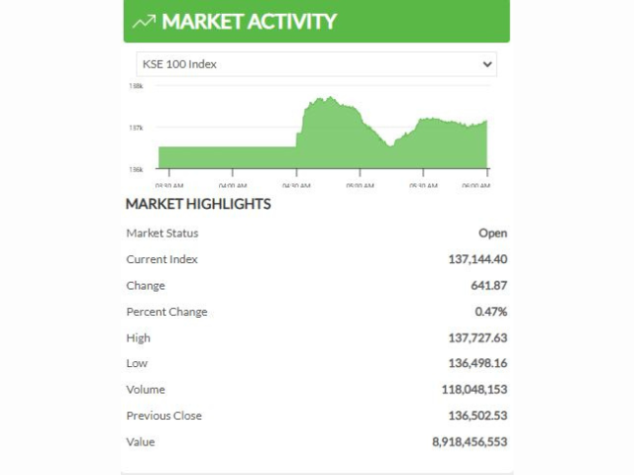Click the 04:30 AM axis tick
This screenshot has height=475, width=634.
296,173
